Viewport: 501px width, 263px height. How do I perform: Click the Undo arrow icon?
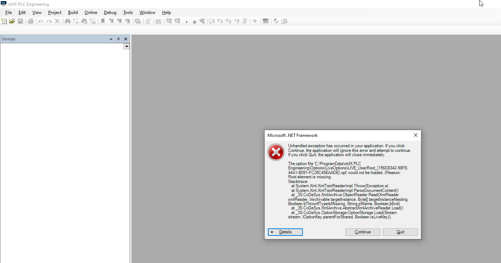(x=41, y=21)
